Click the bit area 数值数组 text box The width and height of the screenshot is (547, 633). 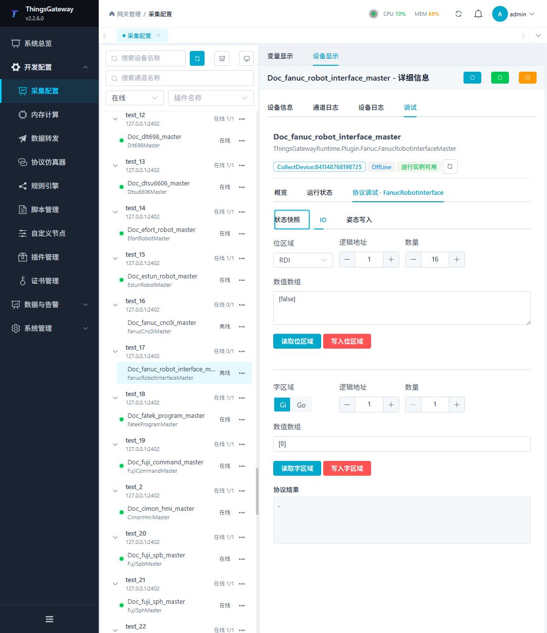click(x=402, y=308)
